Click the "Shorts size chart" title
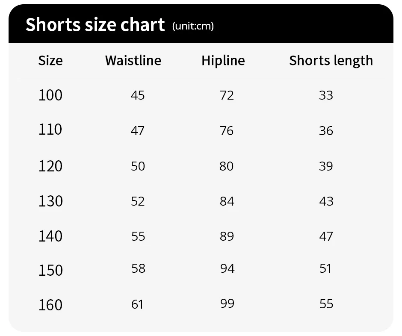 coord(95,25)
